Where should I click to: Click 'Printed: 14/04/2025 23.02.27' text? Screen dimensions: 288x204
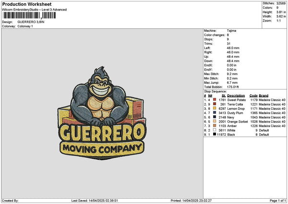pos(191,201)
